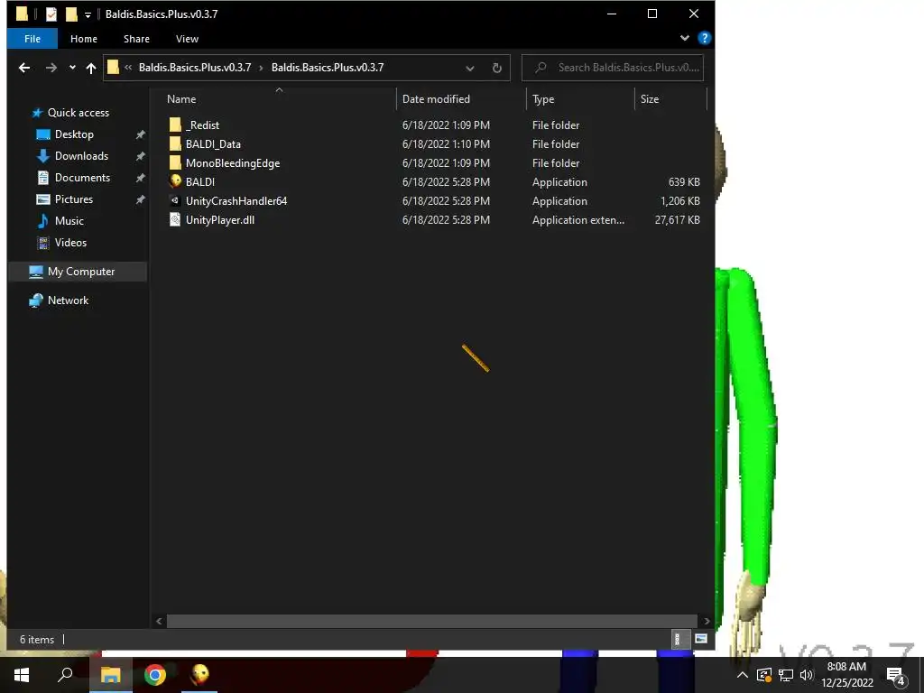The width and height of the screenshot is (924, 693).
Task: Go up one folder level
Action: [91, 68]
